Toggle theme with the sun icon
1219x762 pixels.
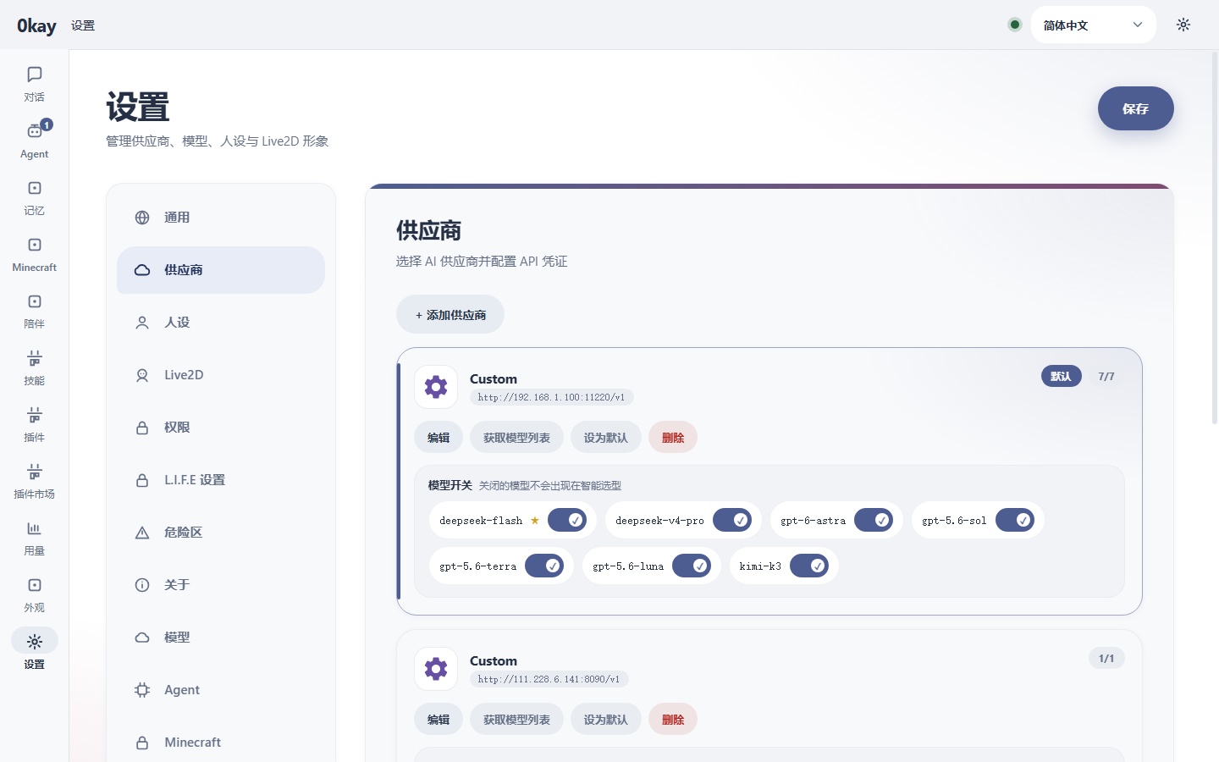click(x=1183, y=25)
